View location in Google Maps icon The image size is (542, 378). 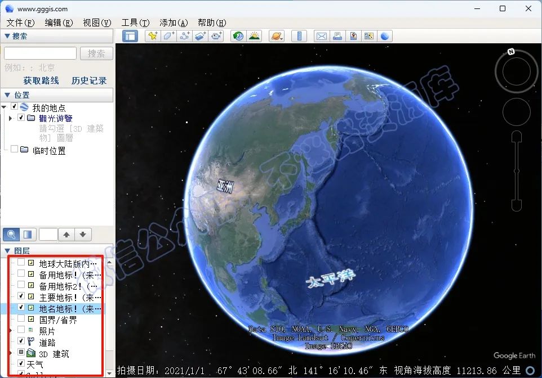pyautogui.click(x=369, y=36)
